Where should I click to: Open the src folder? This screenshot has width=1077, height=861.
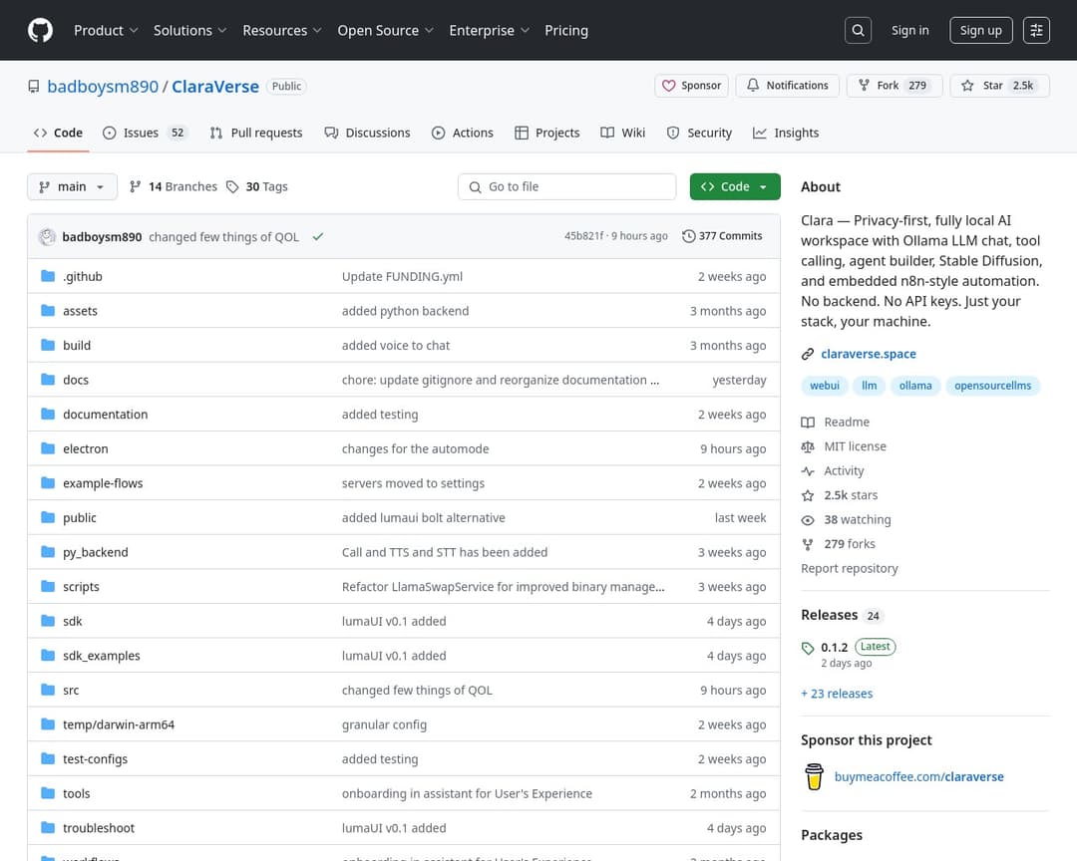71,690
